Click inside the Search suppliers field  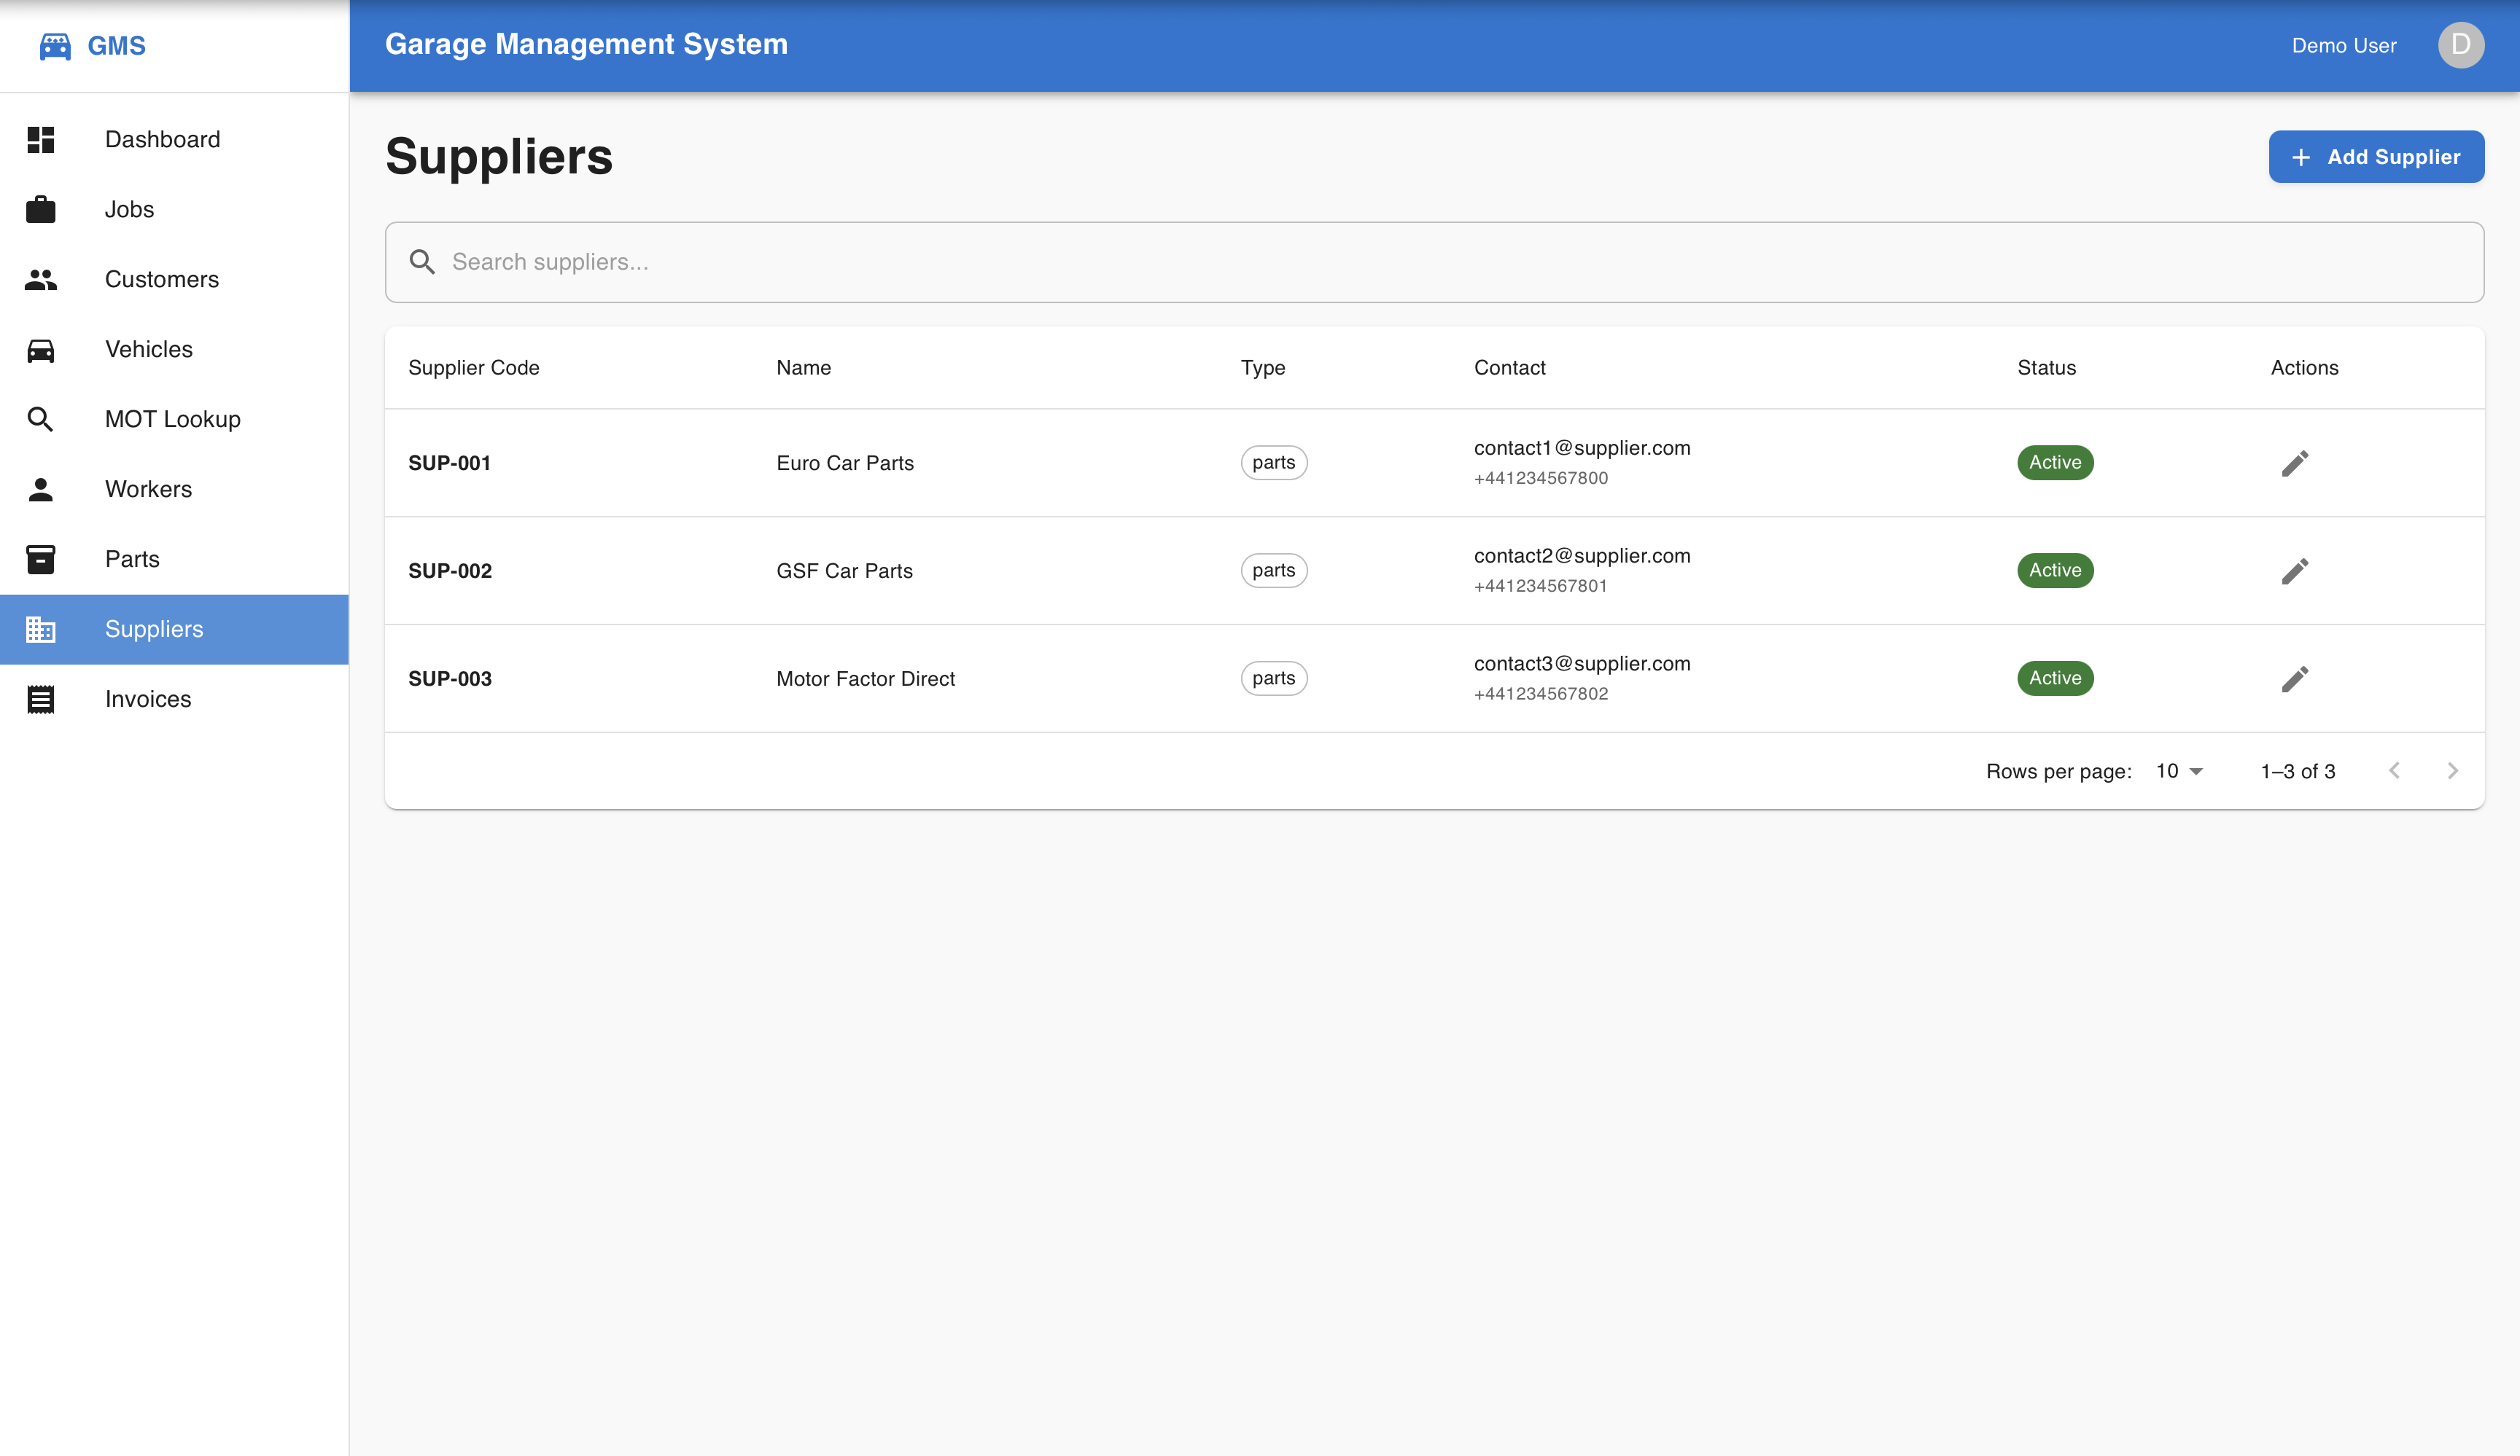(x=1000, y=262)
